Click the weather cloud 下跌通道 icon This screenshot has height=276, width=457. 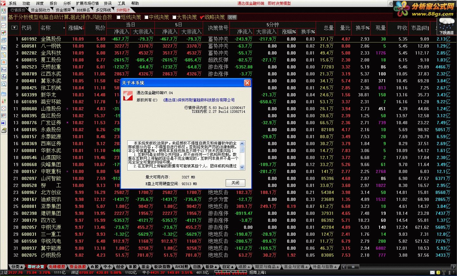tap(447, 26)
